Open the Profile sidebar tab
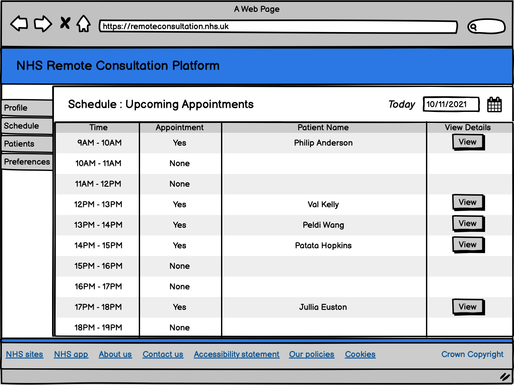 coord(27,108)
